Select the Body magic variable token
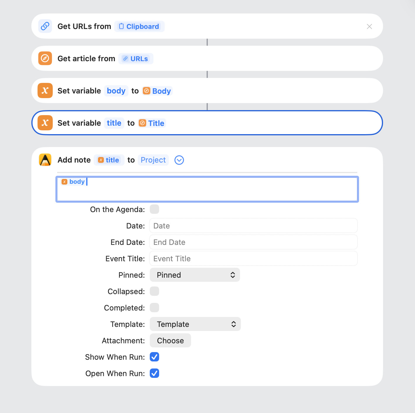This screenshot has height=413, width=415. point(157,91)
